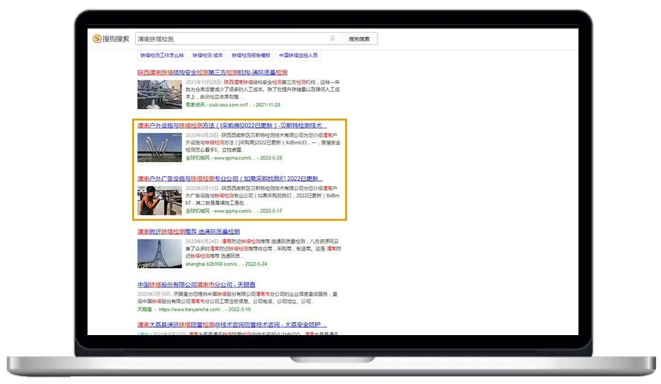The image size is (661, 384).
Task: Open the 渭南户外广告设施与铁塔检测专业公司 result
Action: [x=230, y=179]
